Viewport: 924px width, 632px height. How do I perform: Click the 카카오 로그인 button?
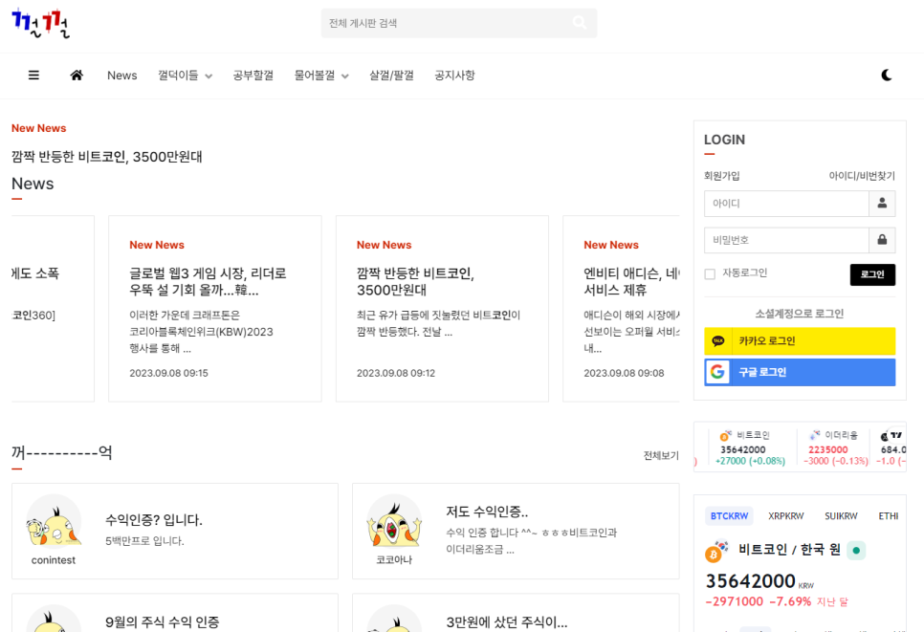tap(800, 341)
